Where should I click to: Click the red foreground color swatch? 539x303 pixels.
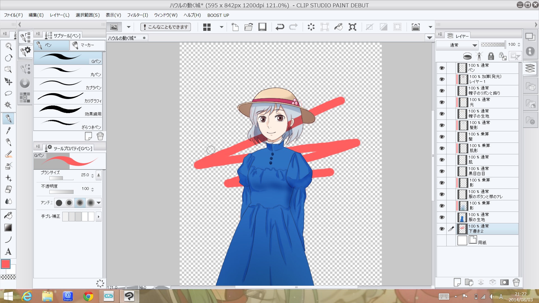(6, 264)
